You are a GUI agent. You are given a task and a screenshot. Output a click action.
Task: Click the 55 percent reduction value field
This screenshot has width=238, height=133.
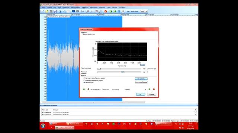pos(144,72)
